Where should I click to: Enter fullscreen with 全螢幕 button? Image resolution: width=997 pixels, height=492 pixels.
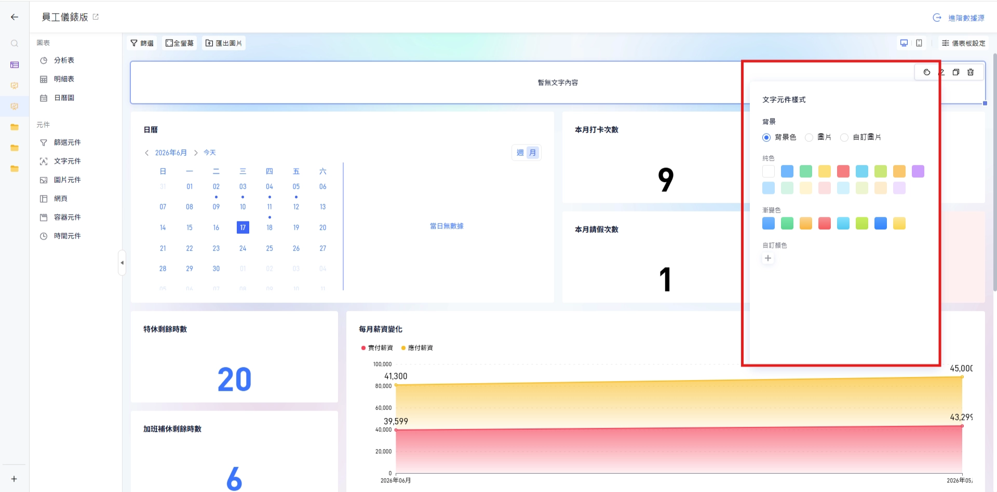pos(180,43)
